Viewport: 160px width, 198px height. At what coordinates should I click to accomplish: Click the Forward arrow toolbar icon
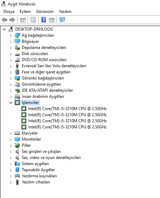tap(12, 20)
